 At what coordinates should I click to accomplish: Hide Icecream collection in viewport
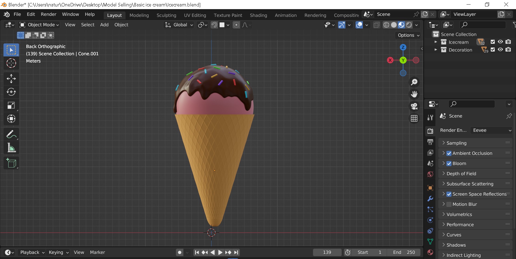500,42
